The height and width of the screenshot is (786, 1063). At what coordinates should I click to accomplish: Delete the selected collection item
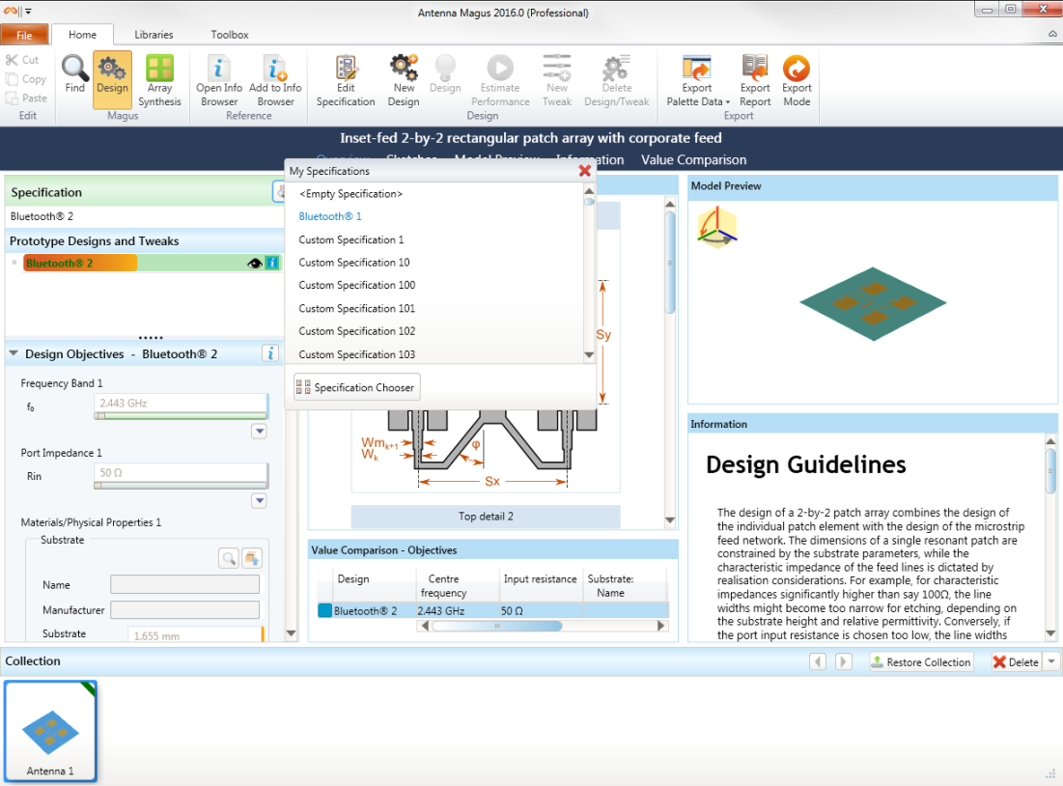(1016, 661)
